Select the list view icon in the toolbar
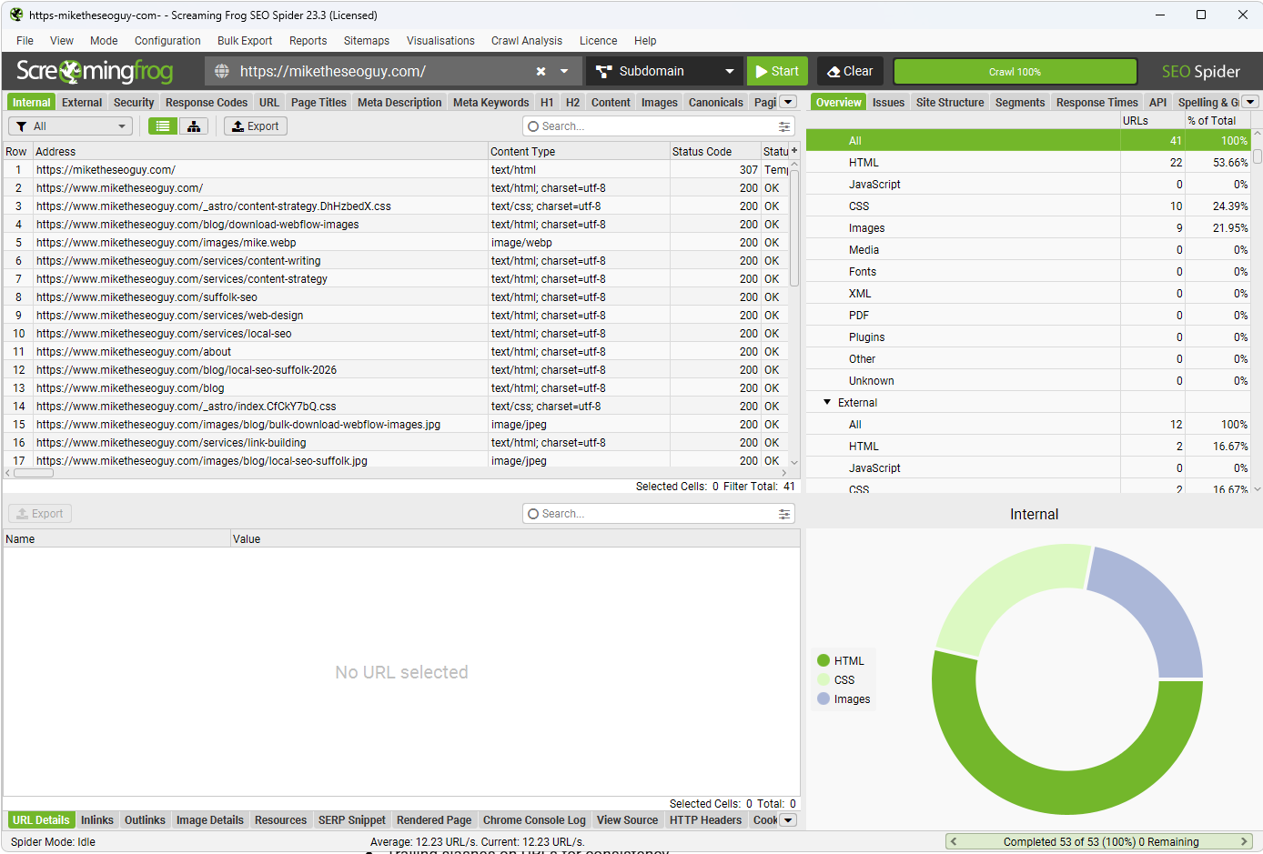Image resolution: width=1263 pixels, height=854 pixels. (162, 126)
